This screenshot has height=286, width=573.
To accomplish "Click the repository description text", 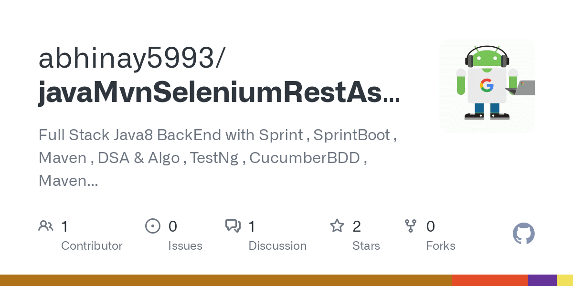I will click(217, 158).
